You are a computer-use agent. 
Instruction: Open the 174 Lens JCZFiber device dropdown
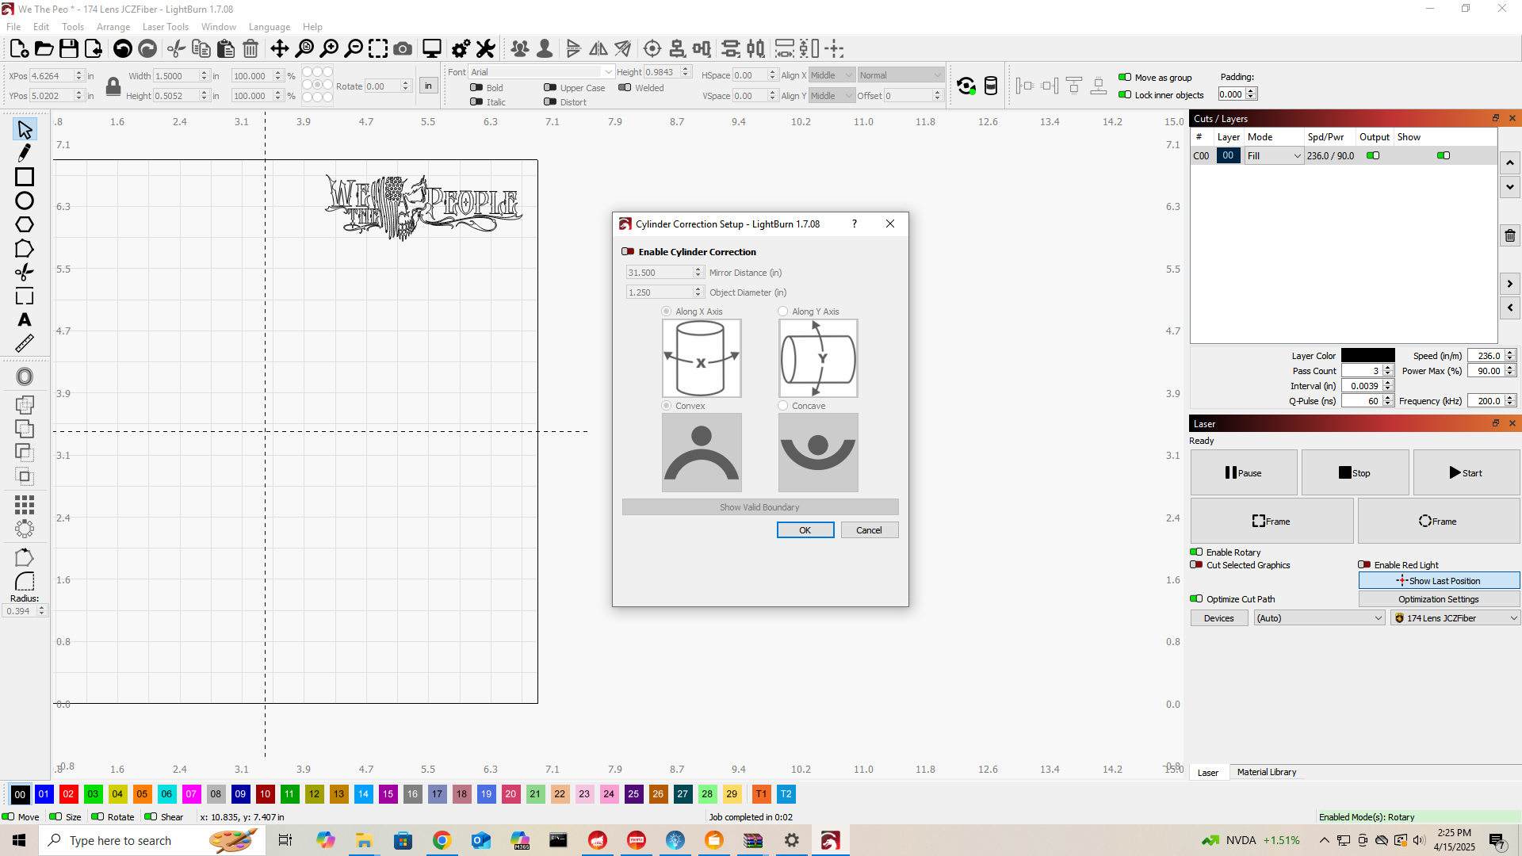[x=1455, y=618]
